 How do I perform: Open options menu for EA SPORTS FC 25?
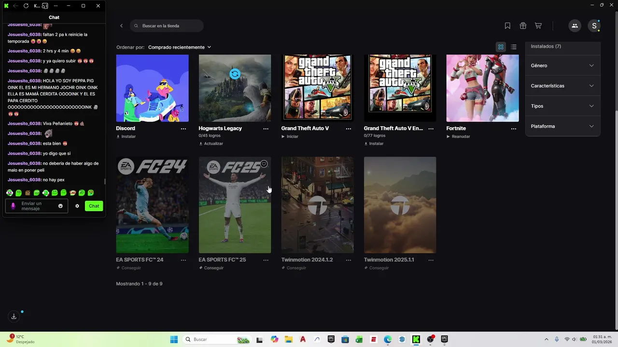point(266,260)
